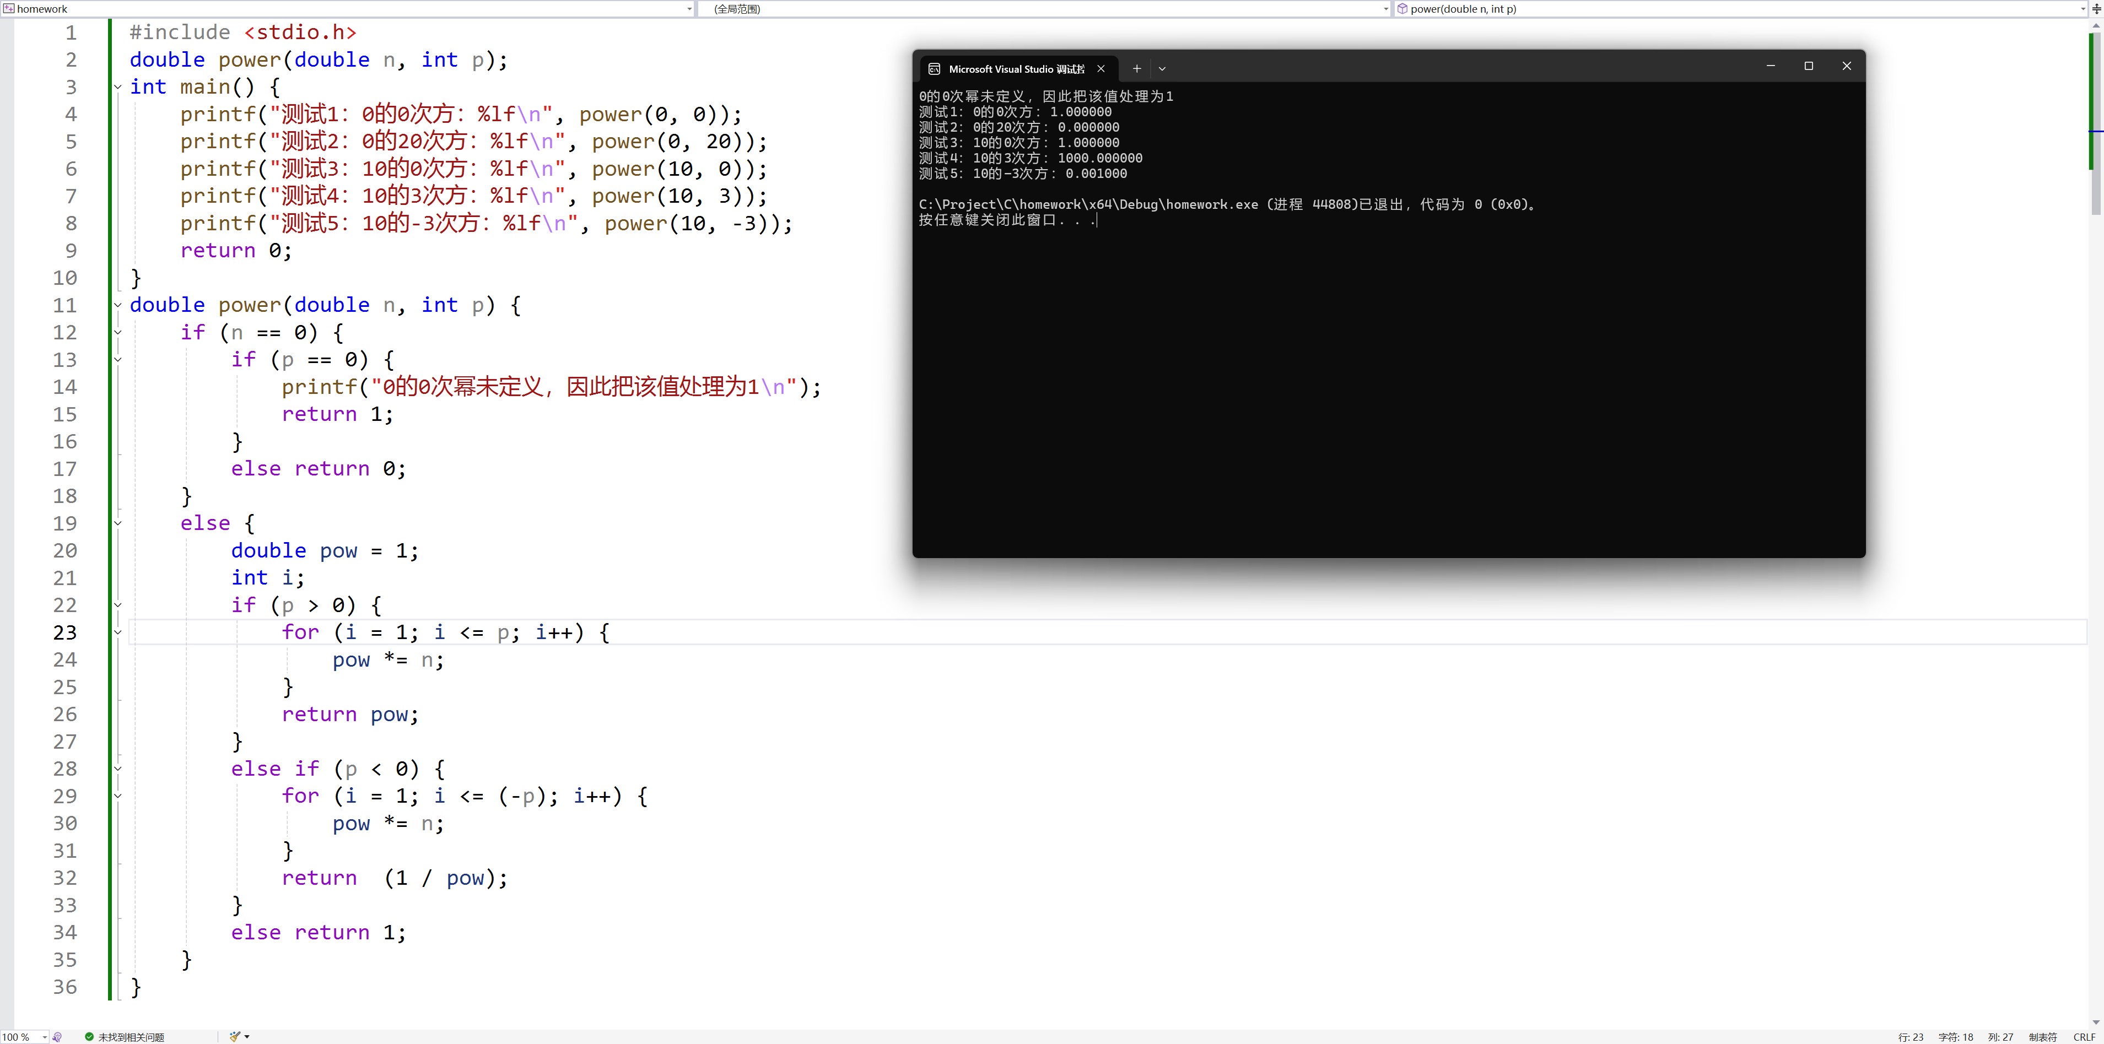2104x1044 pixels.
Task: Collapse the power function definition at line 11
Action: (117, 305)
